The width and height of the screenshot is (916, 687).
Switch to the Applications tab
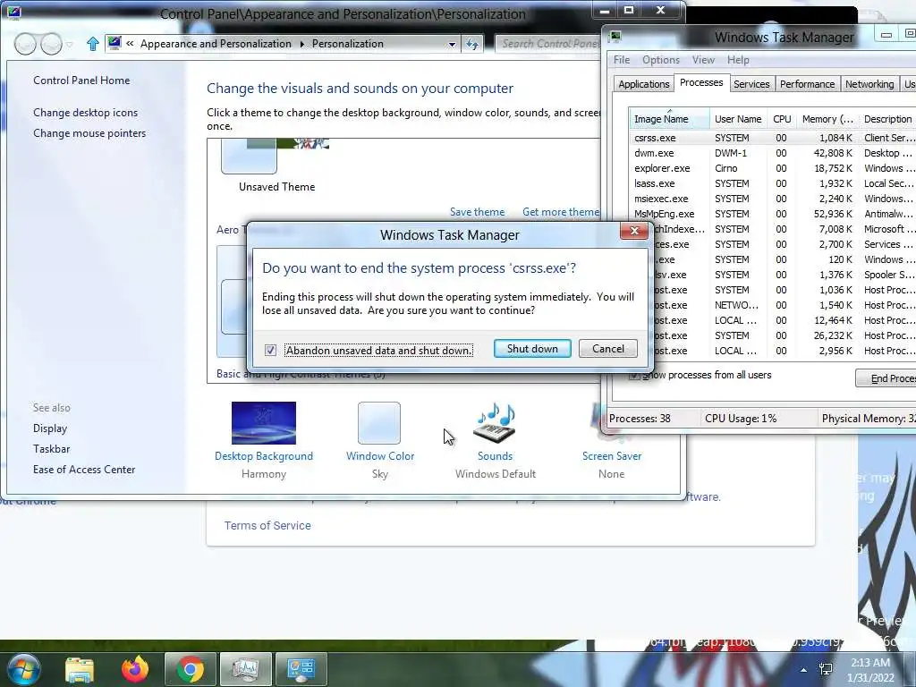644,84
